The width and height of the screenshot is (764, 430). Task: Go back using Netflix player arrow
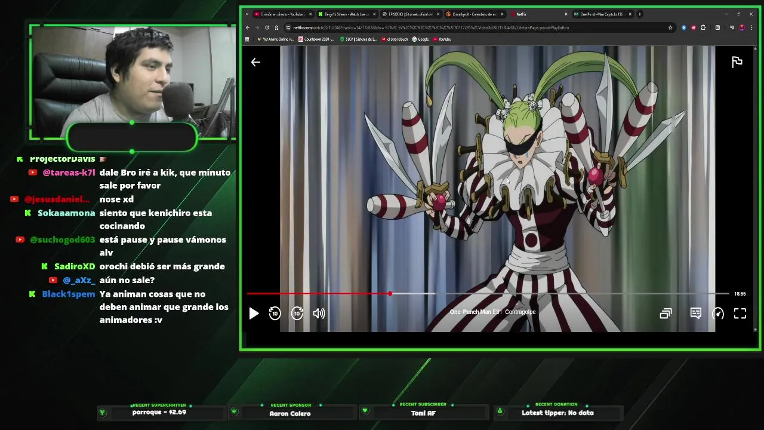tap(255, 62)
